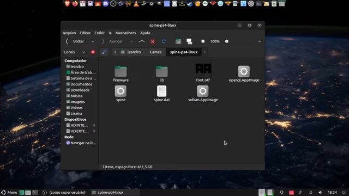Open the Exibir menu
349x196 pixels.
(99, 33)
